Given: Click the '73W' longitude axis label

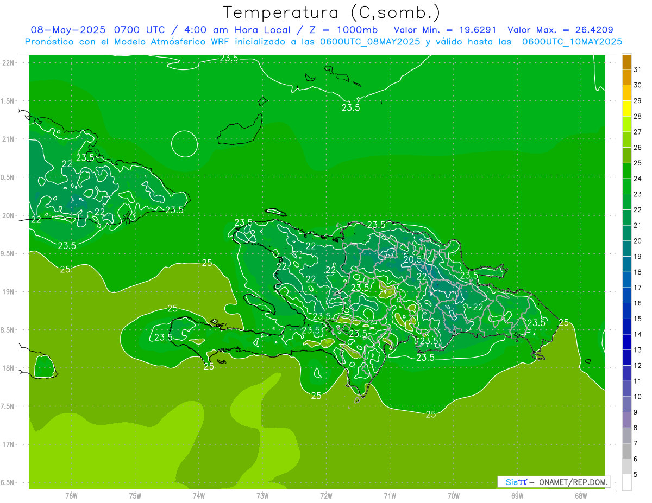Looking at the screenshot, I should pos(262,495).
